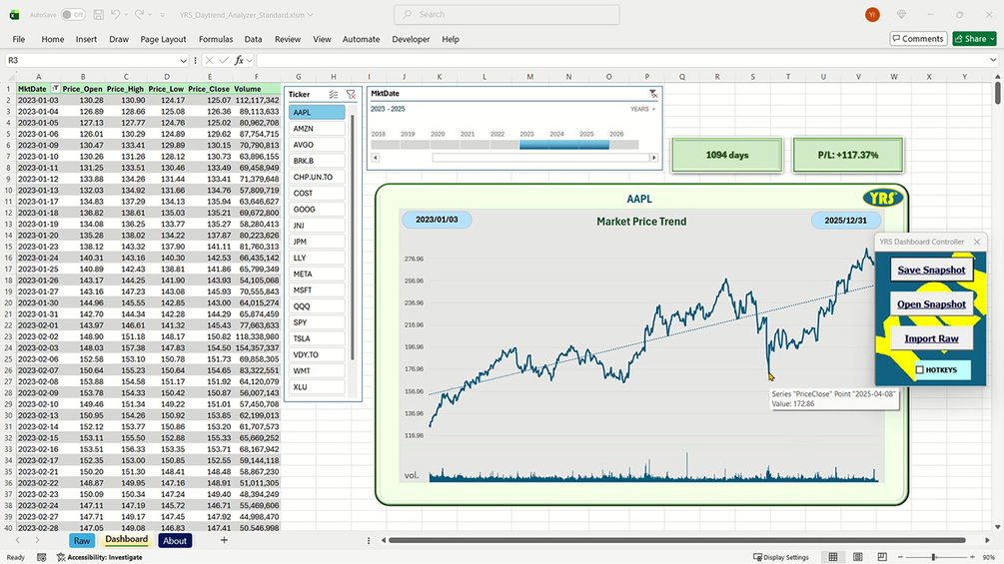Viewport: 1004px width, 564px height.
Task: Click the macro recording status bar icon
Action: coord(42,558)
